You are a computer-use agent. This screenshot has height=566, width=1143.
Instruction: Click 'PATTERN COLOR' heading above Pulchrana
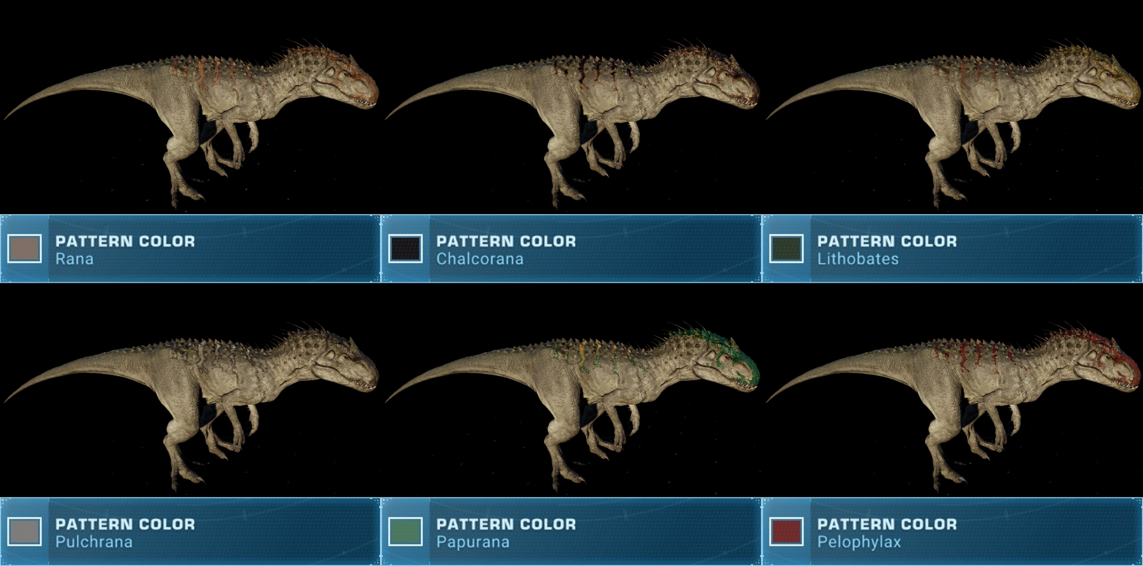(125, 524)
